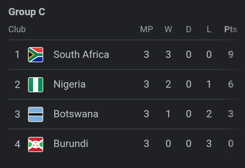Click the MP column header
The image size is (245, 168).
pyautogui.click(x=146, y=30)
